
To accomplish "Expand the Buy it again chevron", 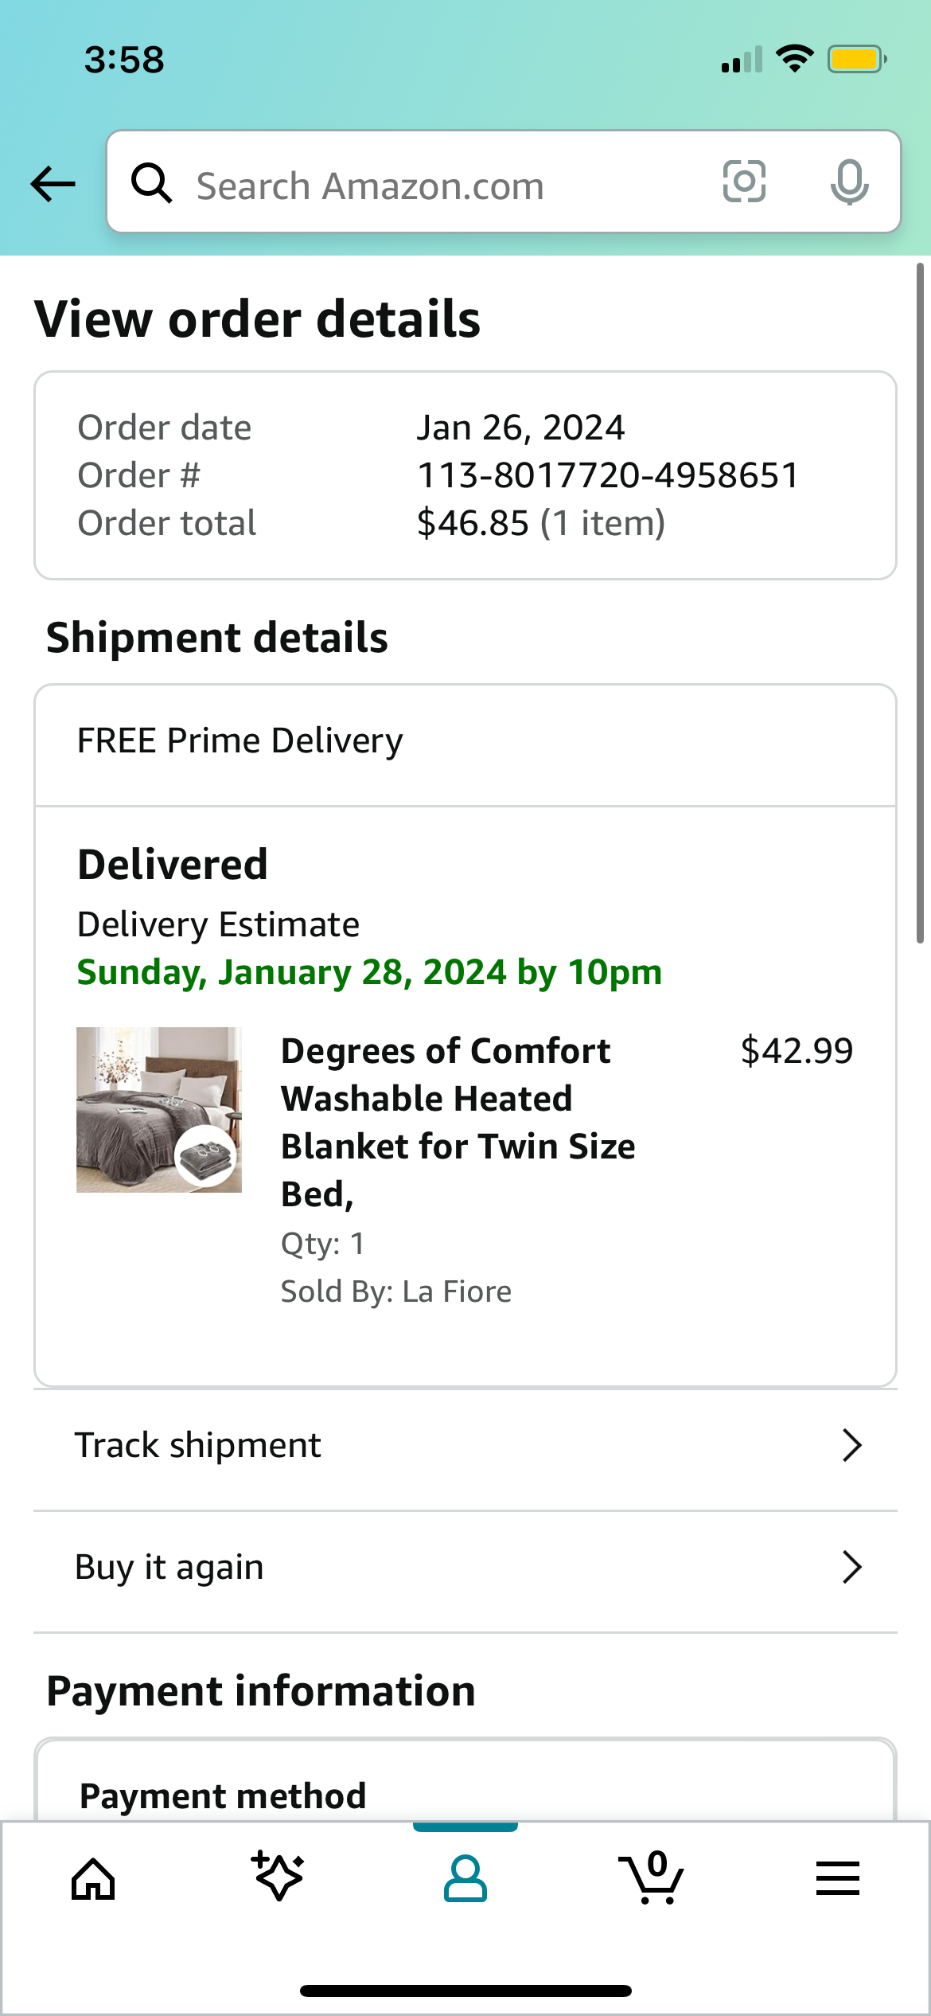I will tap(852, 1567).
